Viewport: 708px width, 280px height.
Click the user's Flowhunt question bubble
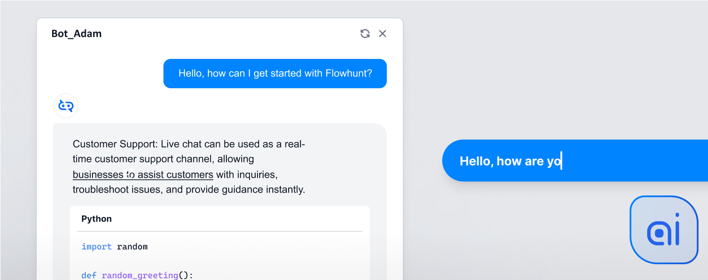coord(275,73)
